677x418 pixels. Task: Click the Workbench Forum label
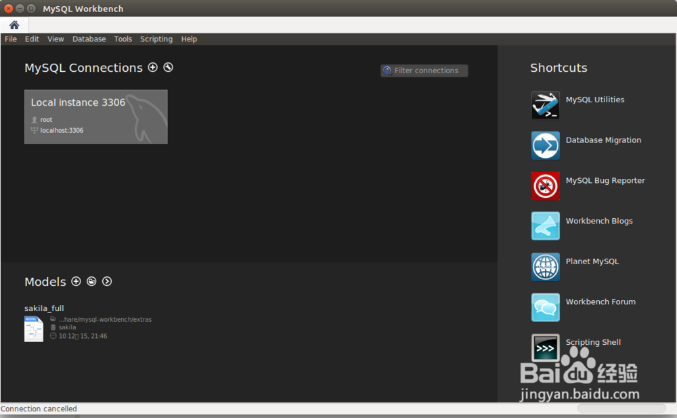(x=600, y=301)
